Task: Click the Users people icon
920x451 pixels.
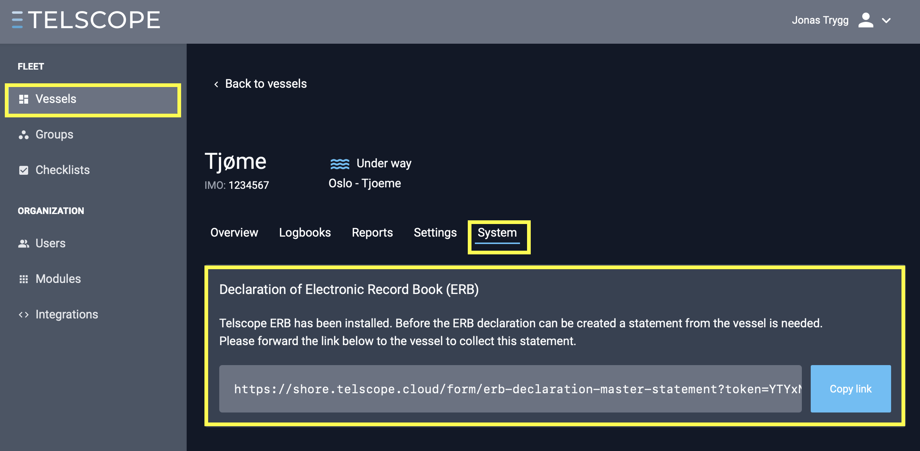Action: pos(24,244)
